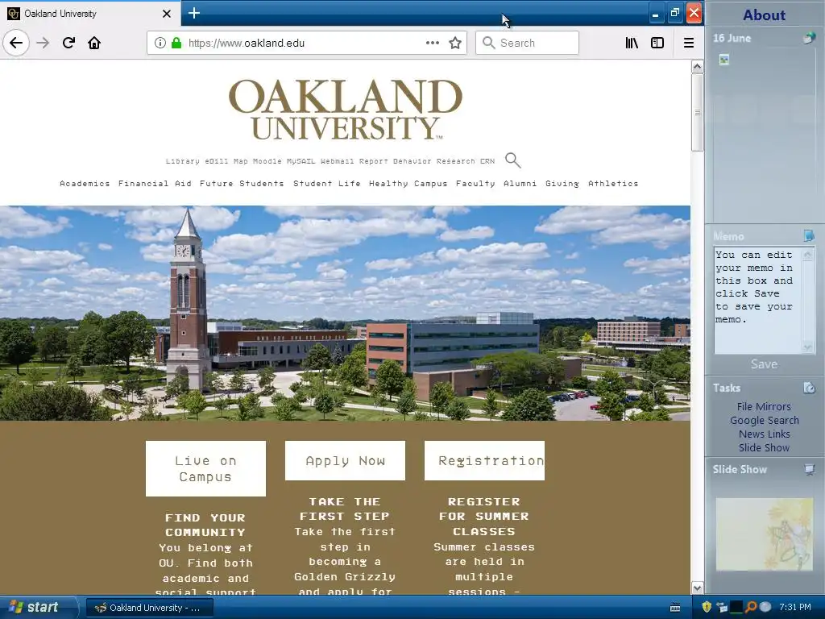
Task: Open the Faculty navigation item
Action: tap(475, 183)
